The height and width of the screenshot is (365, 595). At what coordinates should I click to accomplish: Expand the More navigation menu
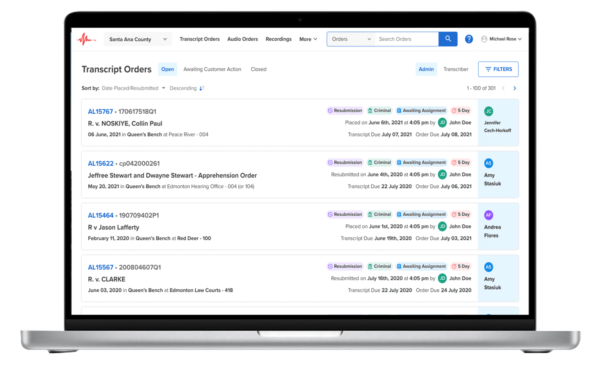(308, 39)
